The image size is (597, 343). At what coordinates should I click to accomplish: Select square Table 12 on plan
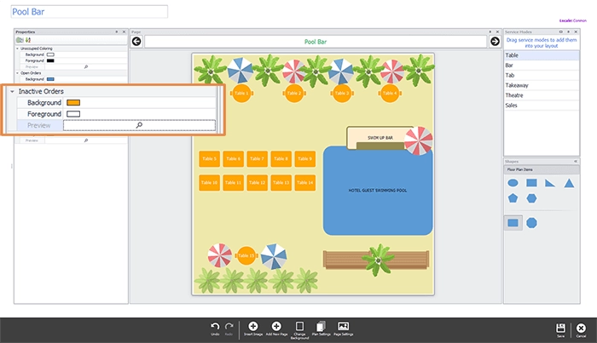(x=257, y=183)
